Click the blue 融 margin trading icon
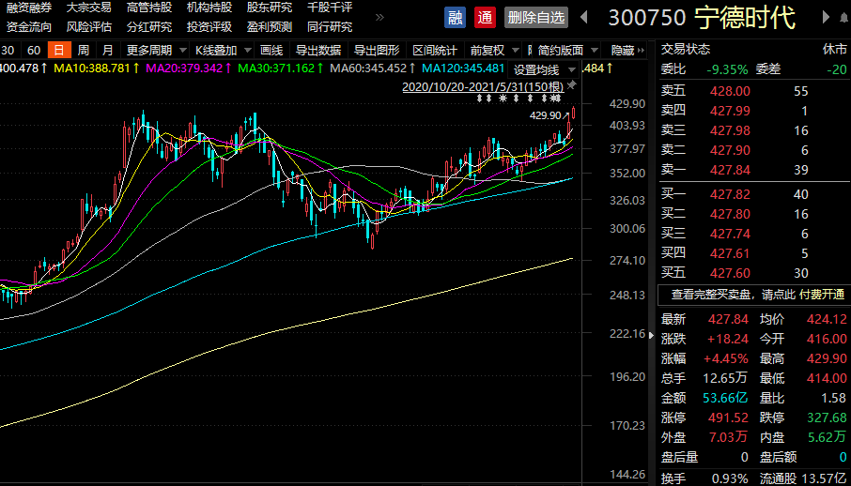Viewport: 851px width, 486px height. 455,18
